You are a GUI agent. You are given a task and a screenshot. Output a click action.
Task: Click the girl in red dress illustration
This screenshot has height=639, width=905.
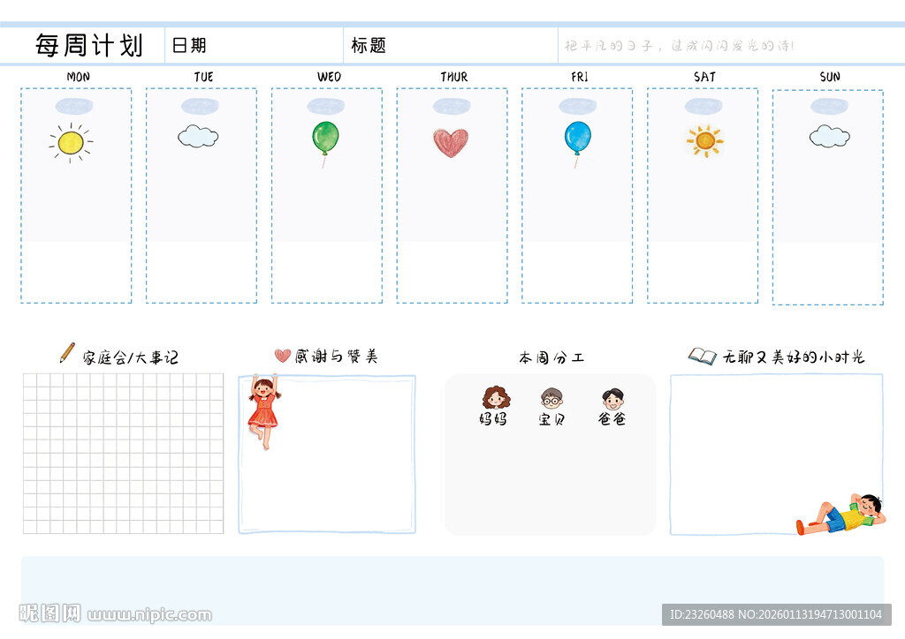[264, 412]
